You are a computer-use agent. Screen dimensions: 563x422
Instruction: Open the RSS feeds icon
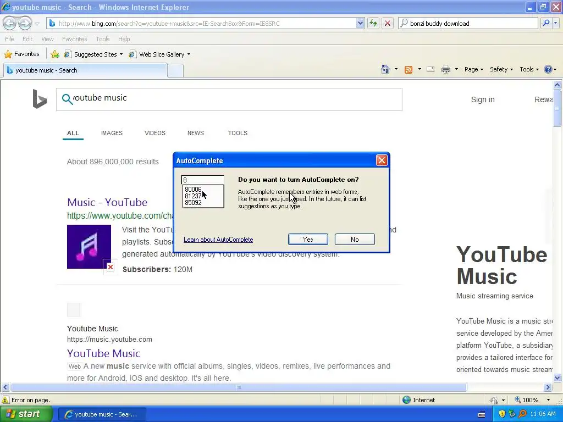(x=409, y=70)
